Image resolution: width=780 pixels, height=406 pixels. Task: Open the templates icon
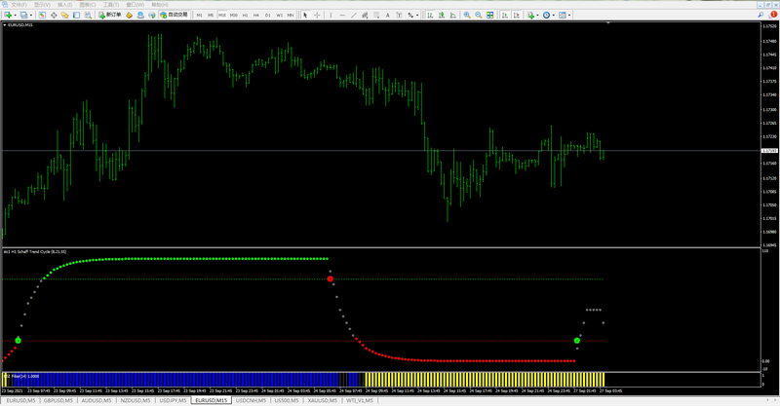(x=563, y=16)
